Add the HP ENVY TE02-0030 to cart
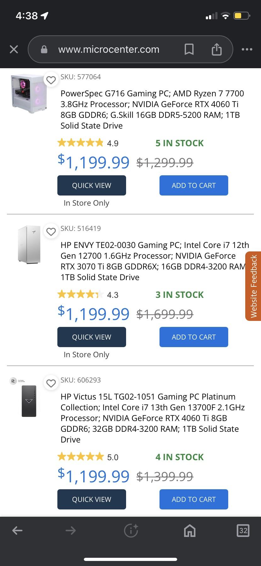 point(194,337)
